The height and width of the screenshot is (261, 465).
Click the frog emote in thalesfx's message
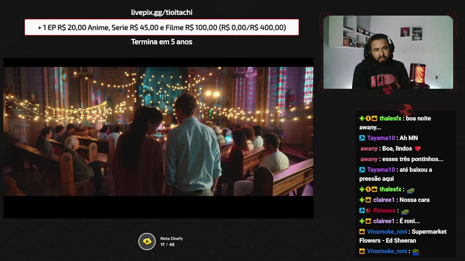(411, 190)
